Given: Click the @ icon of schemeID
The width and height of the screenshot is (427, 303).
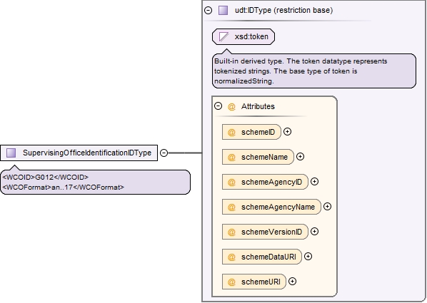Looking at the screenshot, I should click(x=231, y=132).
